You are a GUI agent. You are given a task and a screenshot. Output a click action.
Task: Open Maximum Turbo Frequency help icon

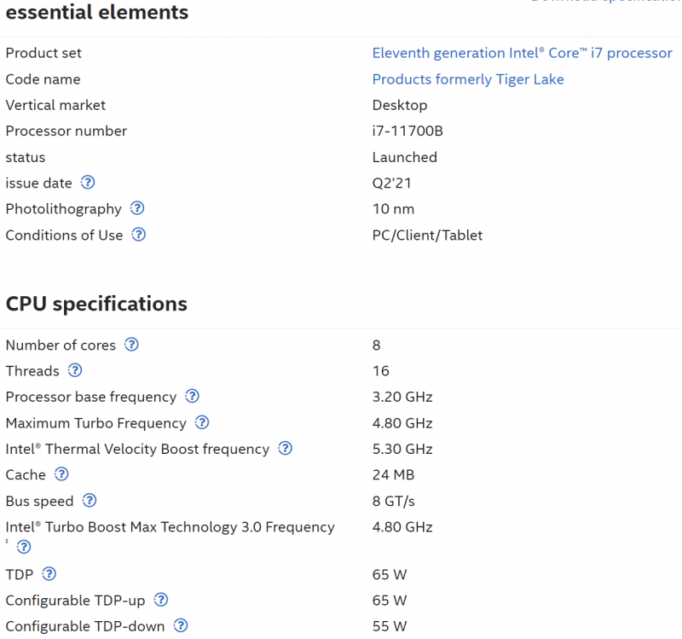[202, 422]
